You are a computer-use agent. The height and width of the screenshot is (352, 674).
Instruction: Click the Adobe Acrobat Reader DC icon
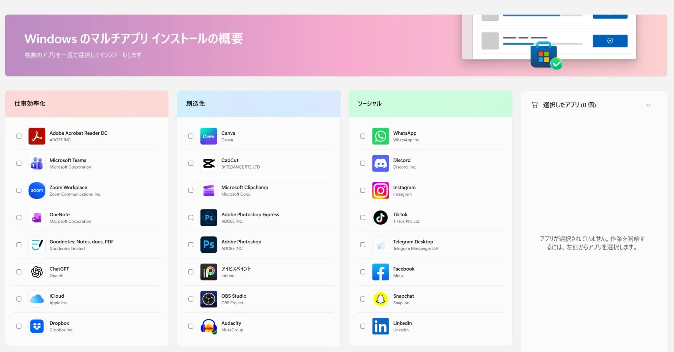[x=37, y=136]
